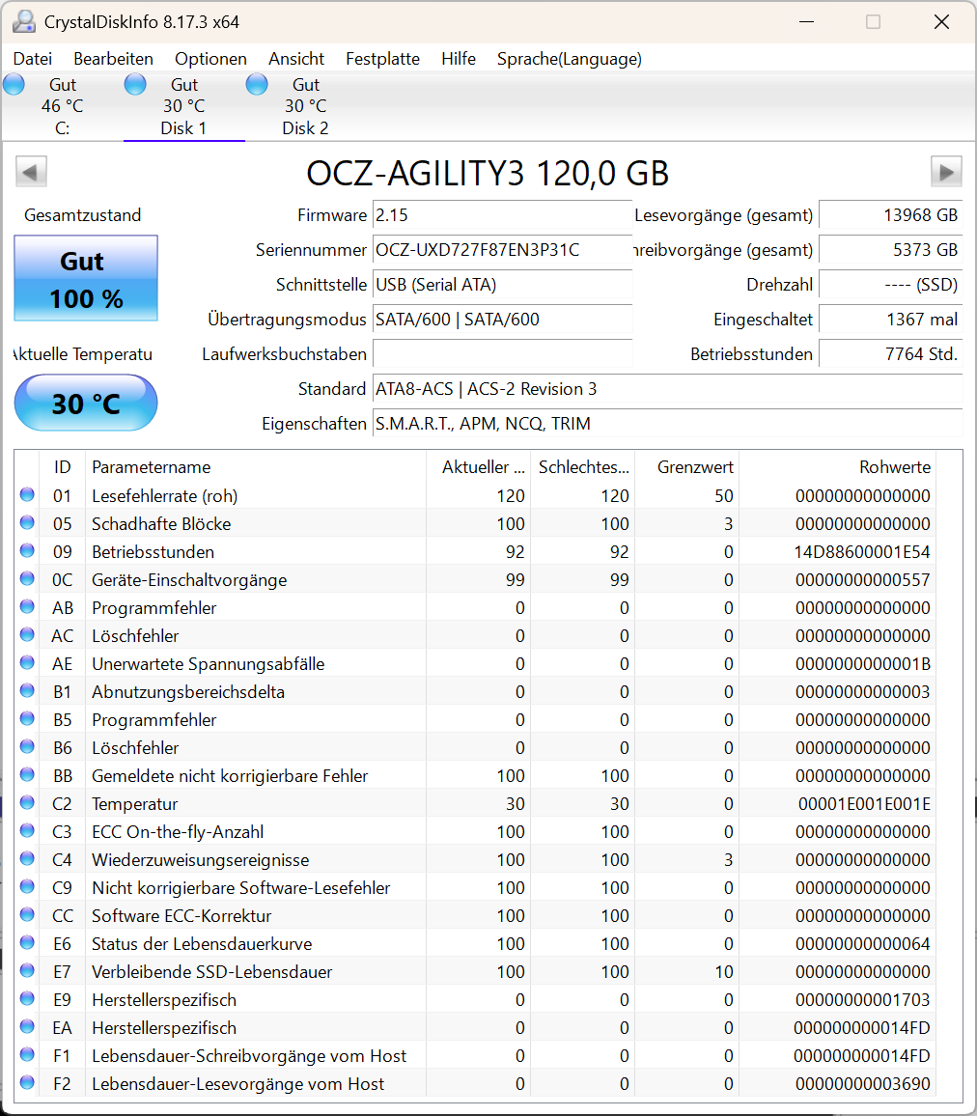Image resolution: width=977 pixels, height=1116 pixels.
Task: Select Nicht korrigierbare Software-Lesefehler row text
Action: [x=240, y=887]
